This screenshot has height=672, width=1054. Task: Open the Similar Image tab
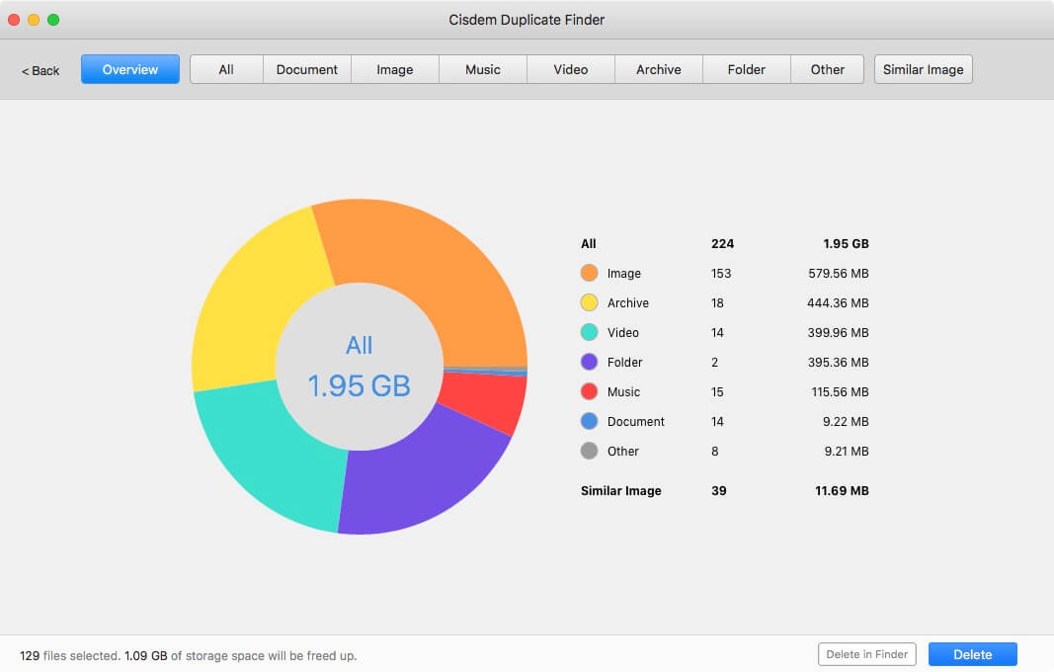[x=923, y=69]
